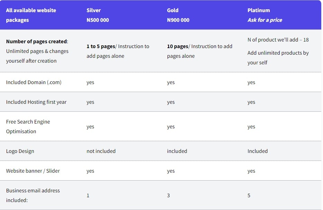Click the Platinum package header
Image resolution: width=323 pixels, height=210 pixels.
[x=259, y=10]
